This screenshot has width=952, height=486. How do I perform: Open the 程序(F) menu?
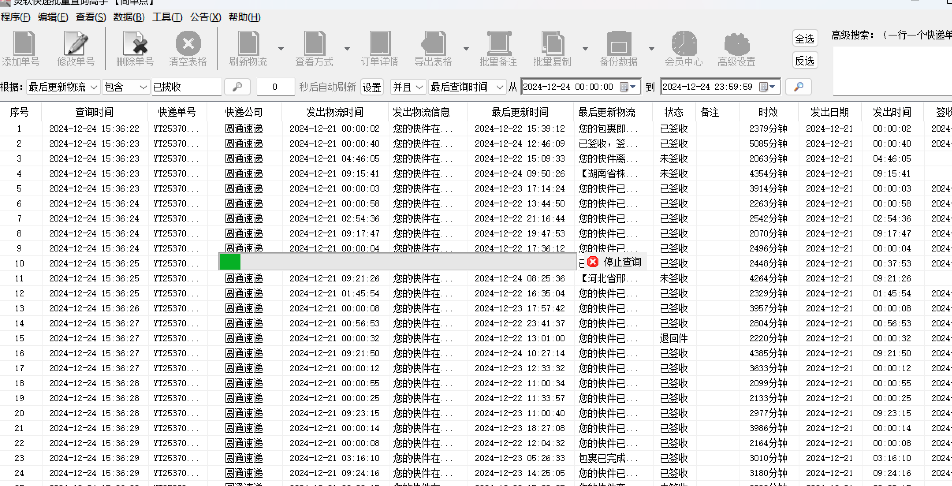coord(15,17)
